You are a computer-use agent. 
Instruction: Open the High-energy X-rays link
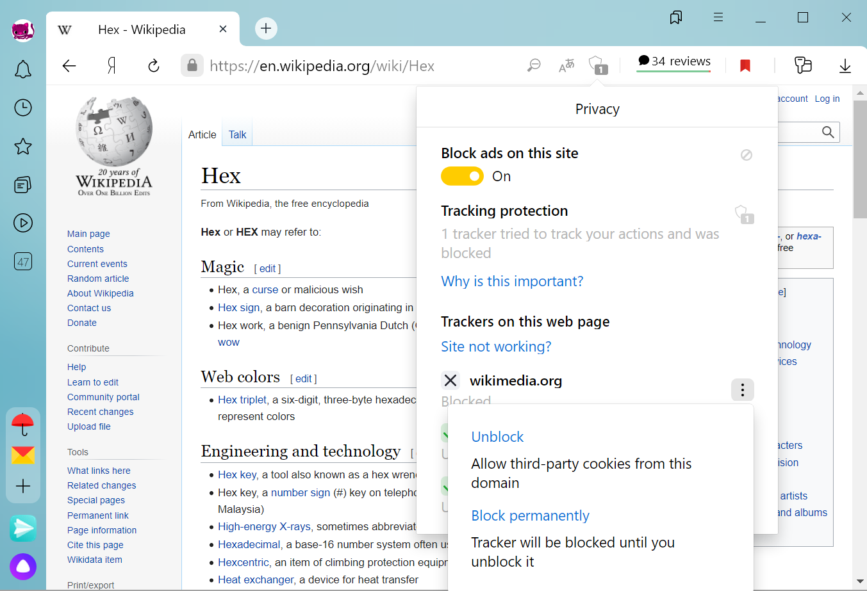(x=264, y=526)
